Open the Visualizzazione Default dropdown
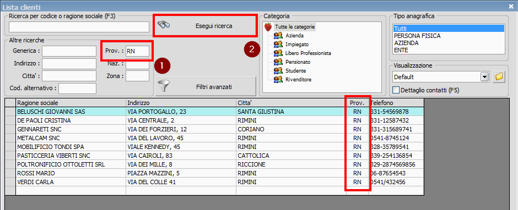Viewport: 518px width, 210px height. (x=484, y=77)
